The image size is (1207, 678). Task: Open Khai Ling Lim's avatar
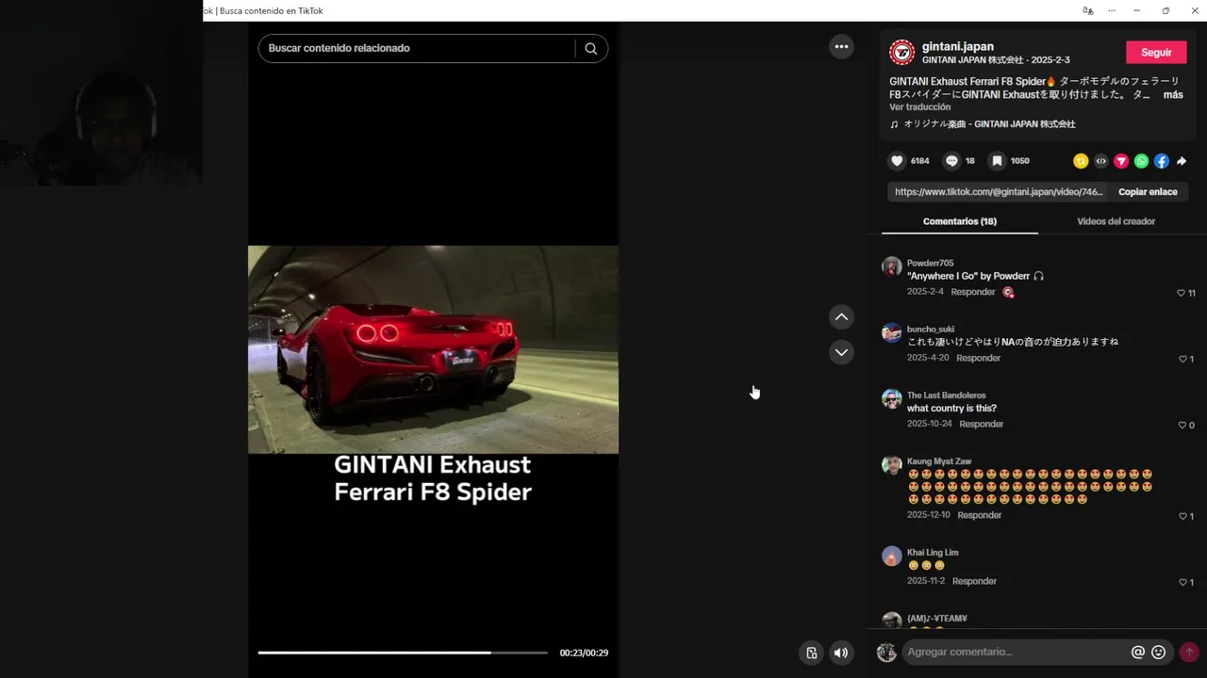point(891,556)
